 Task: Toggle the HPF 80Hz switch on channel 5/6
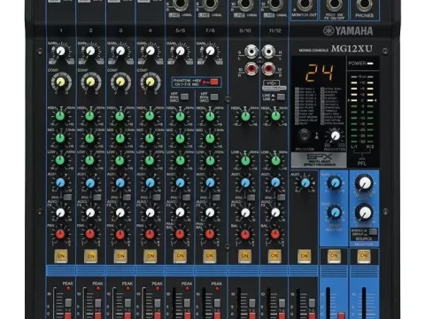185,97
